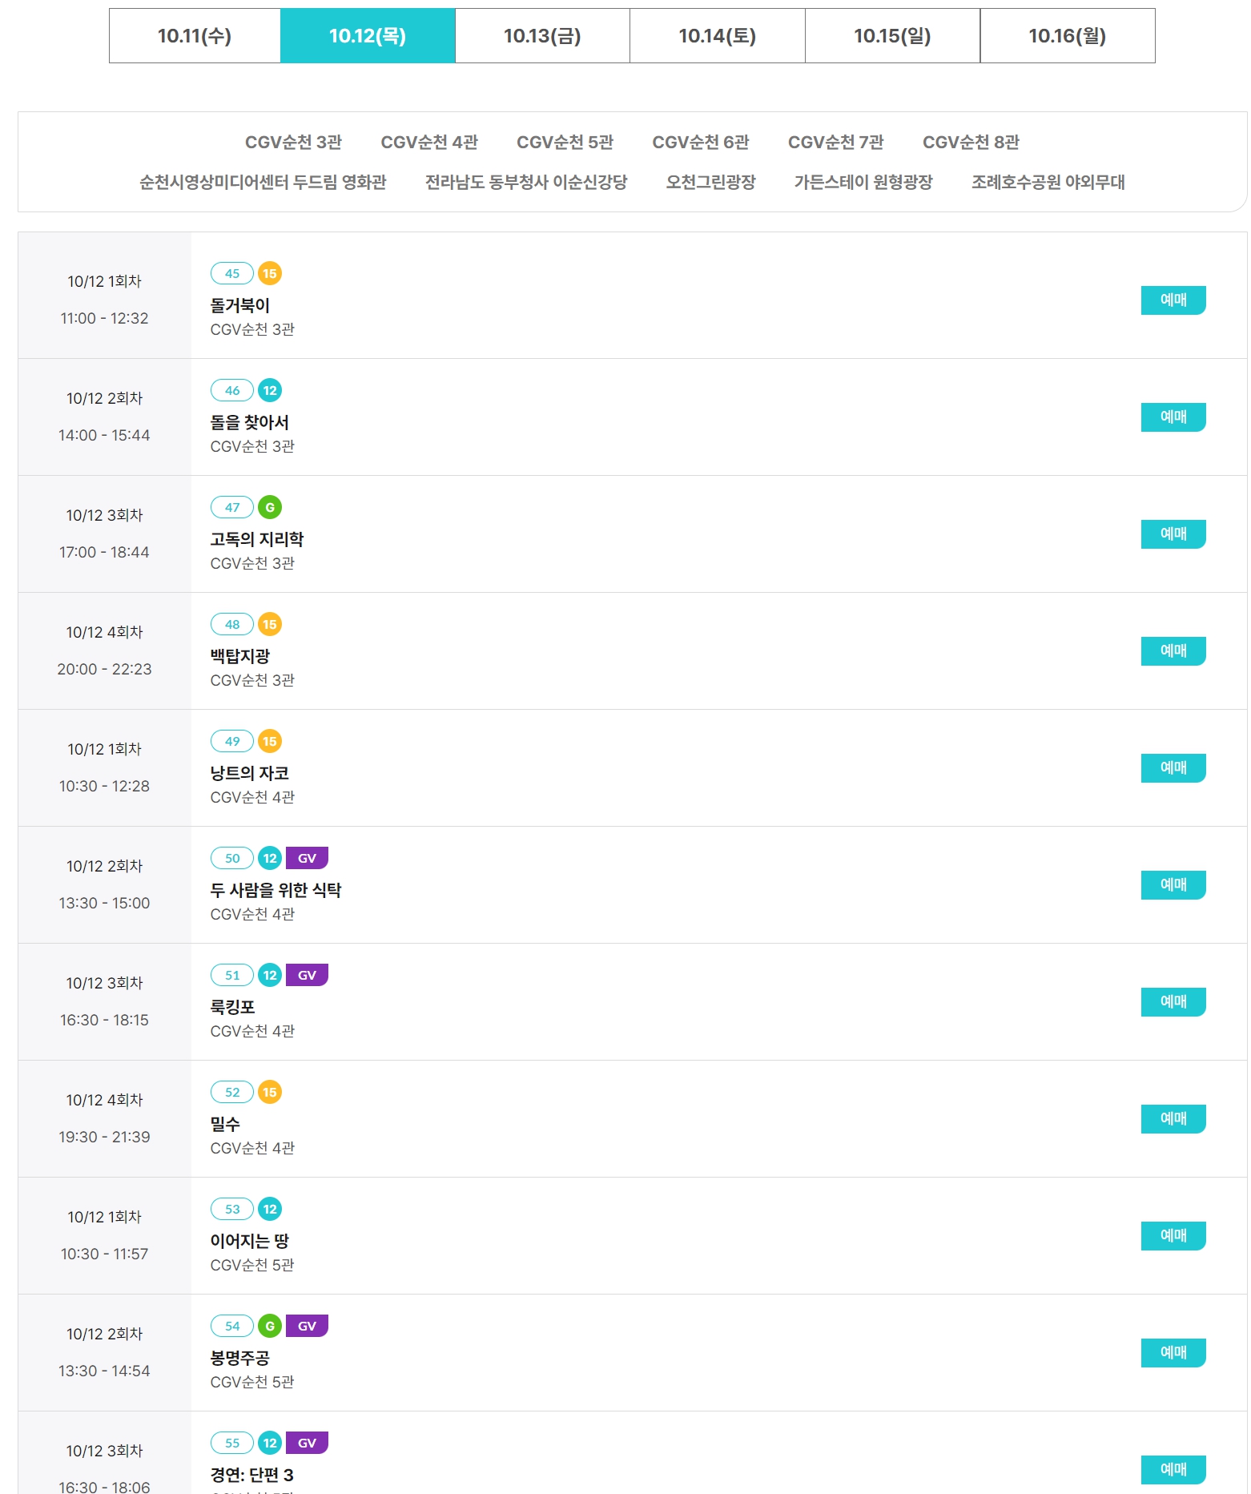Click the 12 rating icon for 두 사람을 위한 식탁
Screen dimensions: 1251x1494
coord(270,858)
